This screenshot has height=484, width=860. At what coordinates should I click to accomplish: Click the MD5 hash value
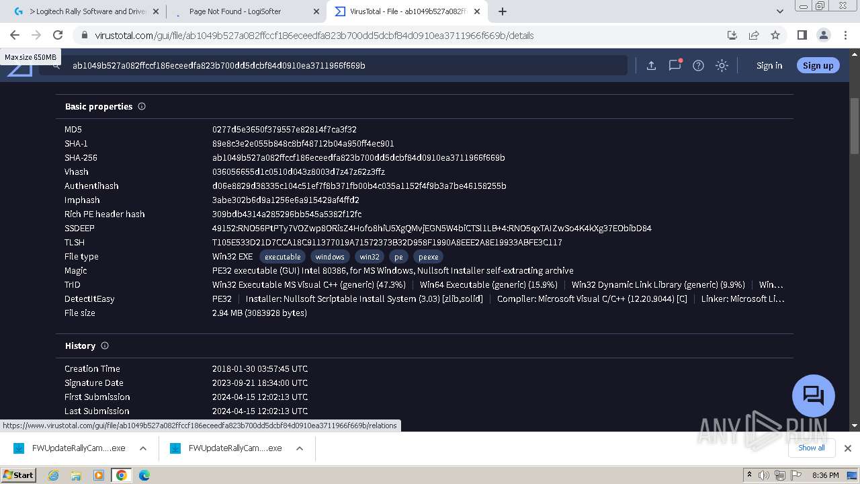point(284,129)
